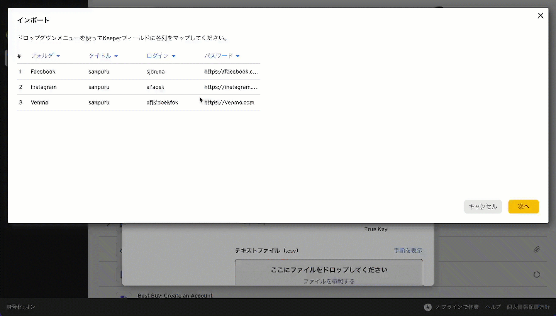Click the circular sync icon on the right
Screen dimensions: 556x316
click(537, 274)
